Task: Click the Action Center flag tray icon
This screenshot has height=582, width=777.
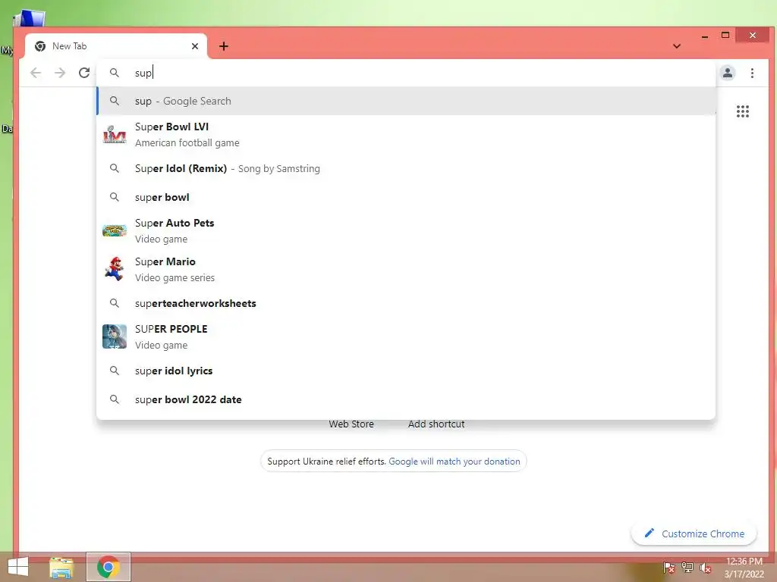Action: pos(669,568)
